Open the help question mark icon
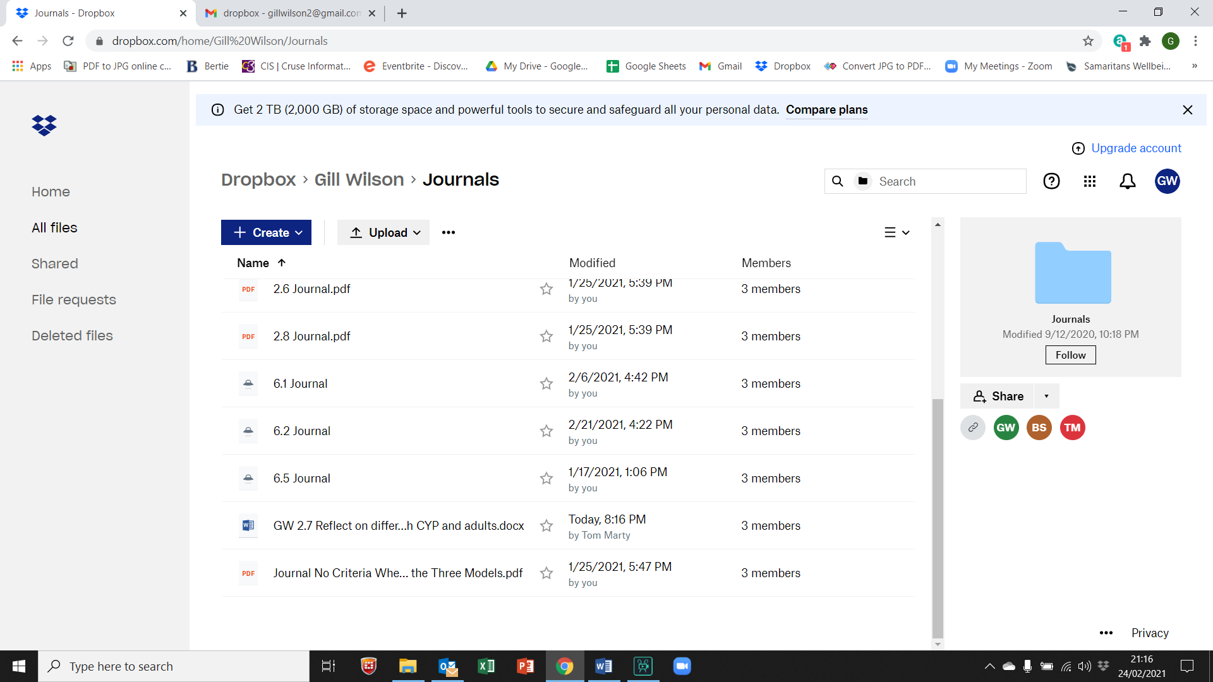This screenshot has height=682, width=1213. [x=1051, y=181]
